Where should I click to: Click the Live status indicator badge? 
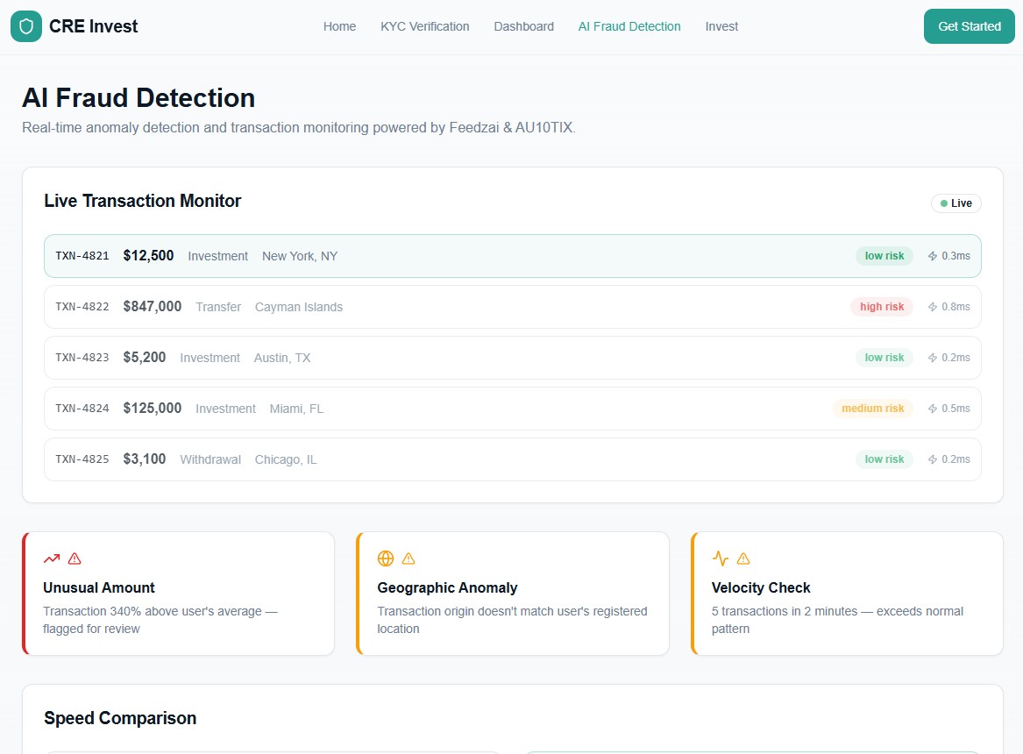tap(956, 203)
